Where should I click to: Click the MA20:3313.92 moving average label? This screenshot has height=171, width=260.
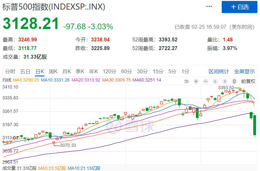[86, 80]
